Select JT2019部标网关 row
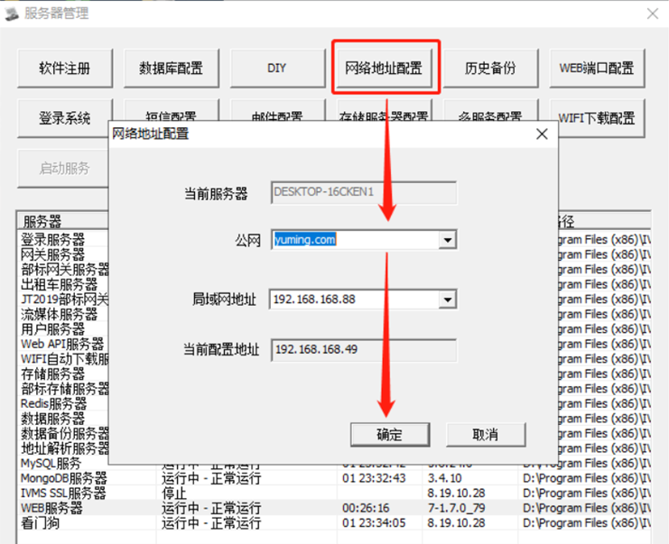The width and height of the screenshot is (669, 544). click(x=64, y=300)
